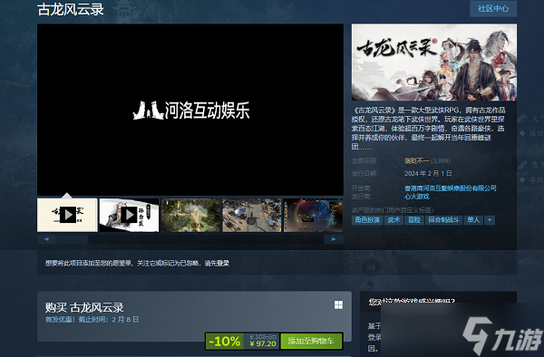Image resolution: width=544 pixels, height=357 pixels.
Task: Expand more tags with the plus button
Action: tap(490, 220)
